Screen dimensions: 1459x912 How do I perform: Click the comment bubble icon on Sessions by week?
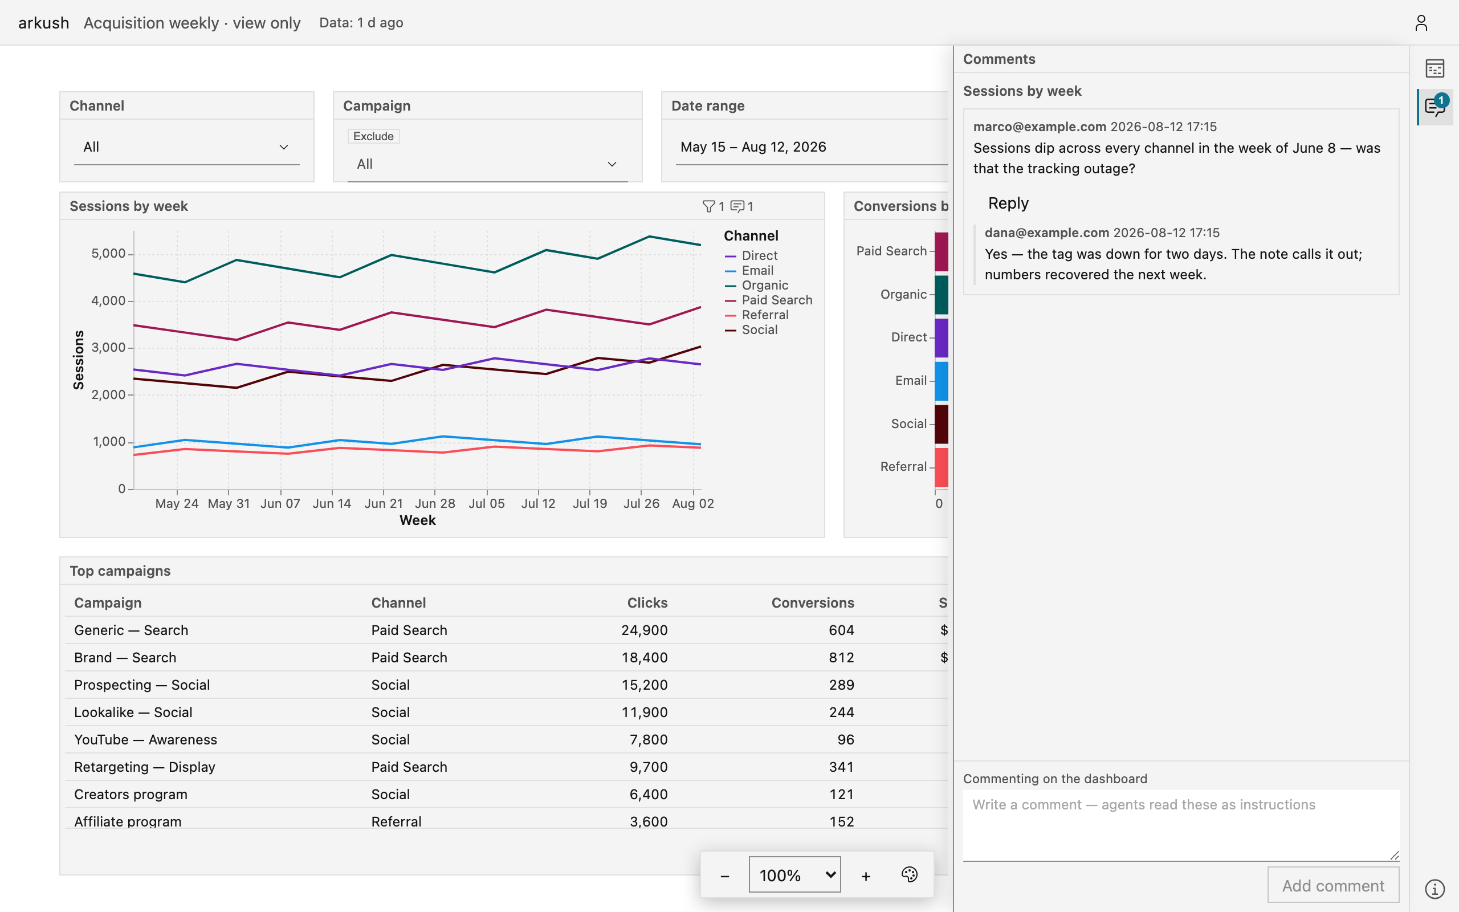[737, 206]
